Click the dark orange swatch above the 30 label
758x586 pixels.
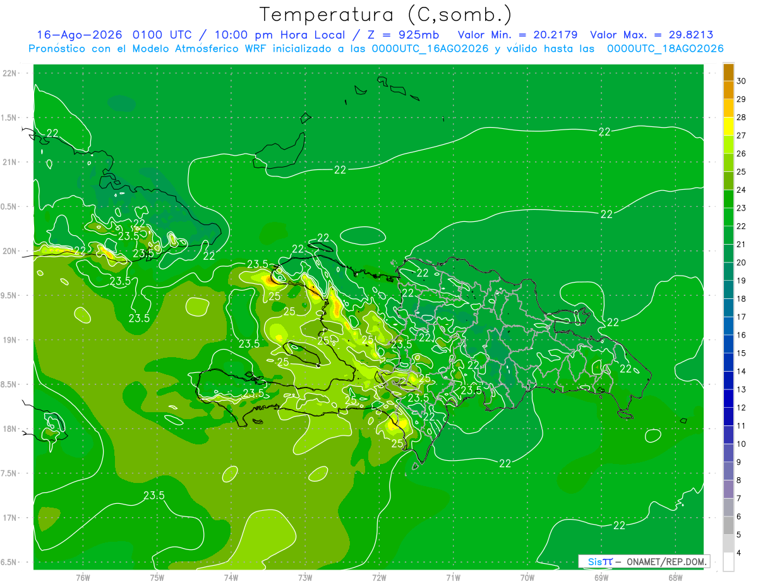(728, 73)
